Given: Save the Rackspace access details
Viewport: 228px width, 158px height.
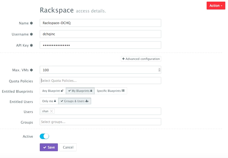Looking at the screenshot, I should pos(49,147).
